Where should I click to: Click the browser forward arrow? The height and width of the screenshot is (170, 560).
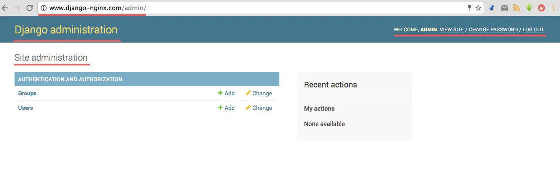tap(17, 8)
